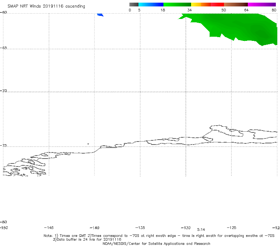Pick the gray segment of the wind color bar
Screen dimensions: 280x246
coord(134,5)
